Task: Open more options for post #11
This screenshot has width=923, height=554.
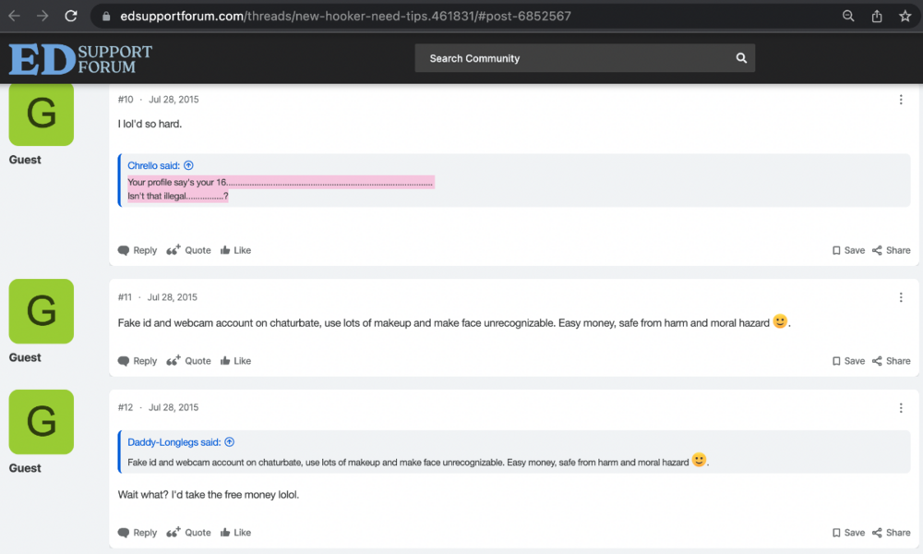Action: click(x=901, y=297)
